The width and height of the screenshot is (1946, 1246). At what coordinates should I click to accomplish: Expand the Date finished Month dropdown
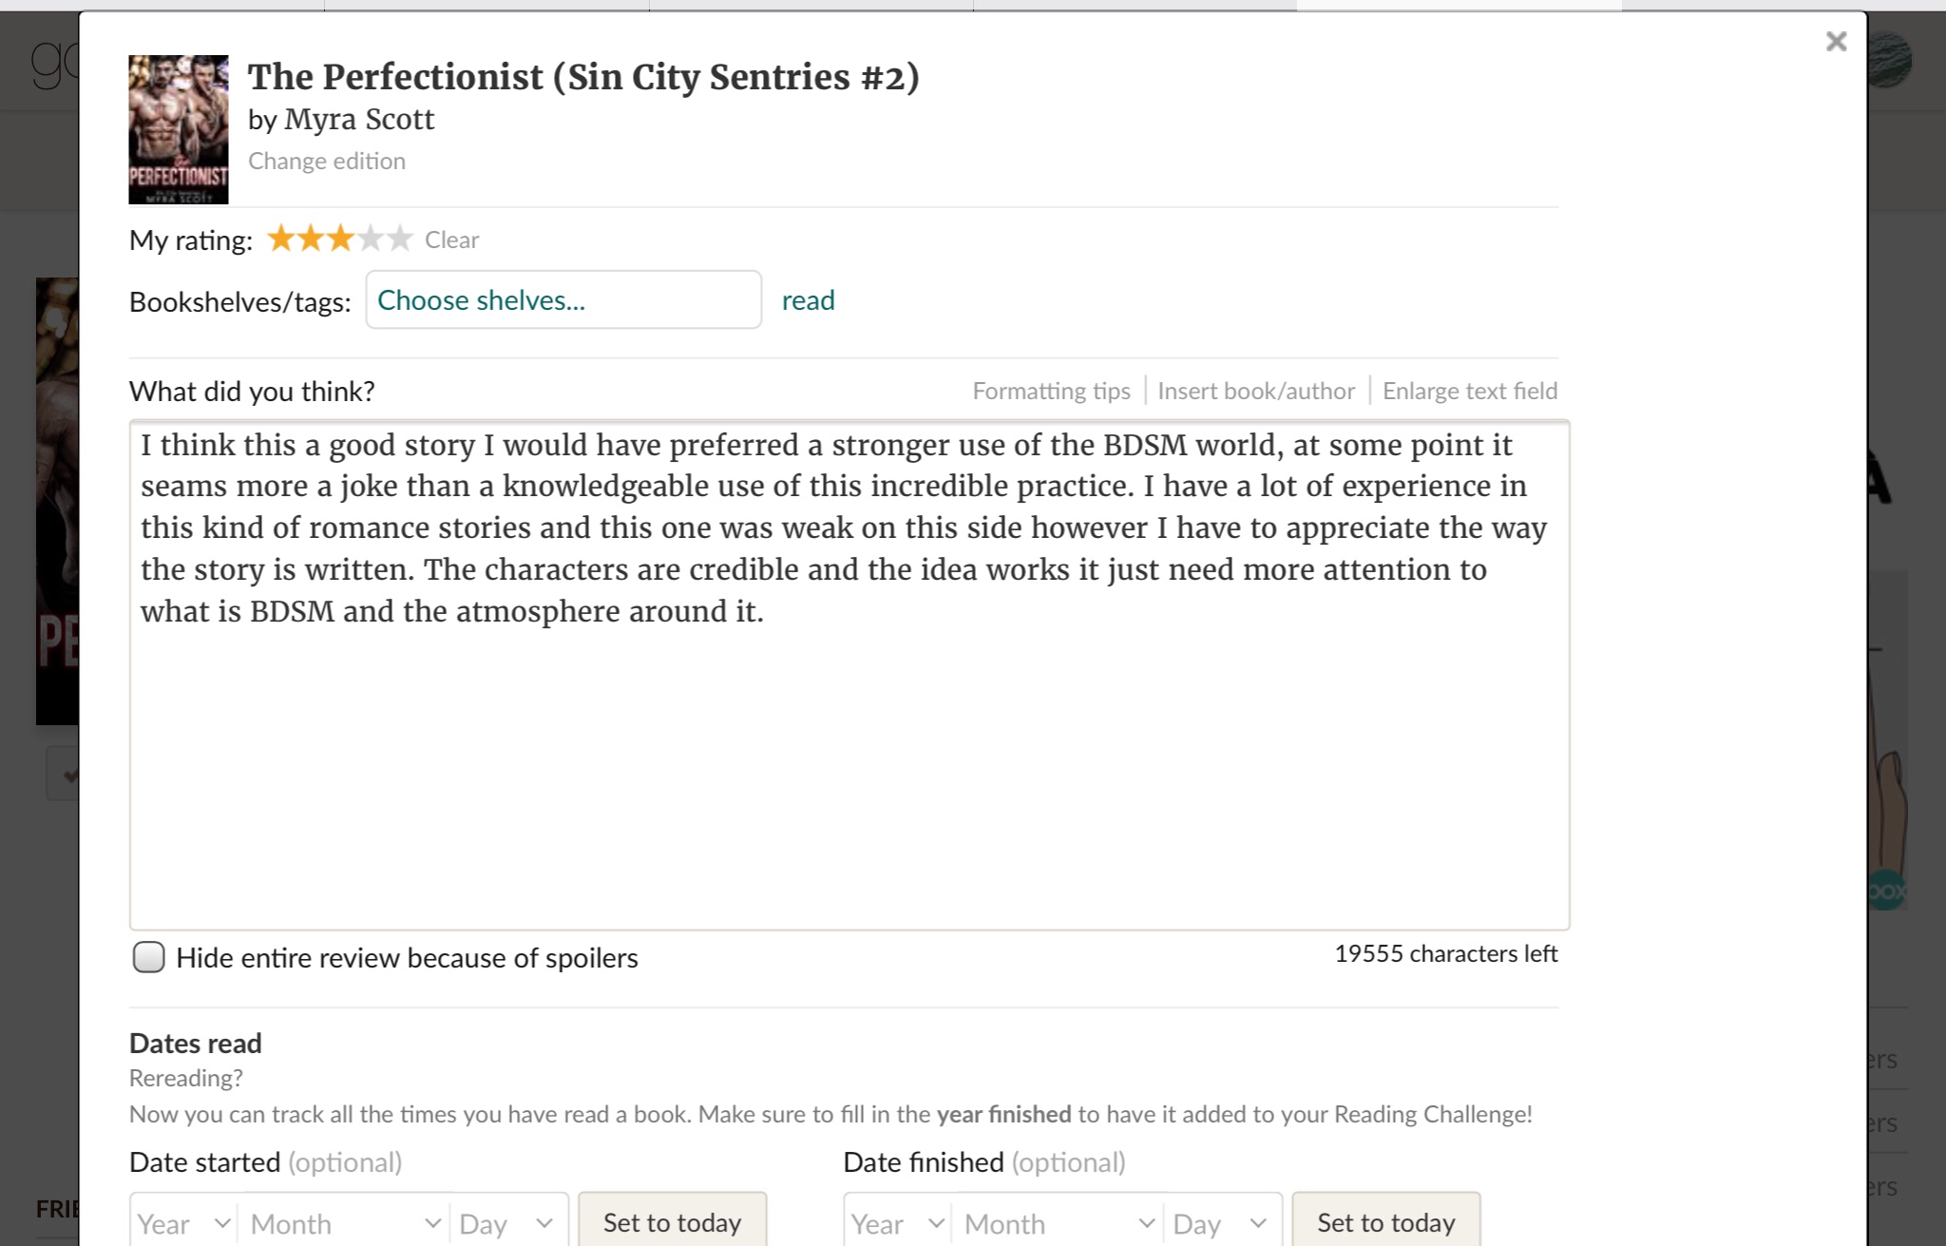1058,1223
